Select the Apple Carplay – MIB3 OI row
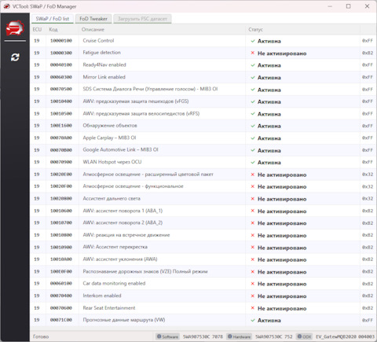This screenshot has height=342, width=377. 203,138
